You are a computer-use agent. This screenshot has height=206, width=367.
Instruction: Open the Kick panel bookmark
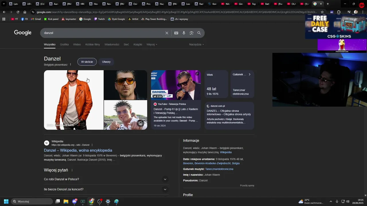tap(51, 19)
